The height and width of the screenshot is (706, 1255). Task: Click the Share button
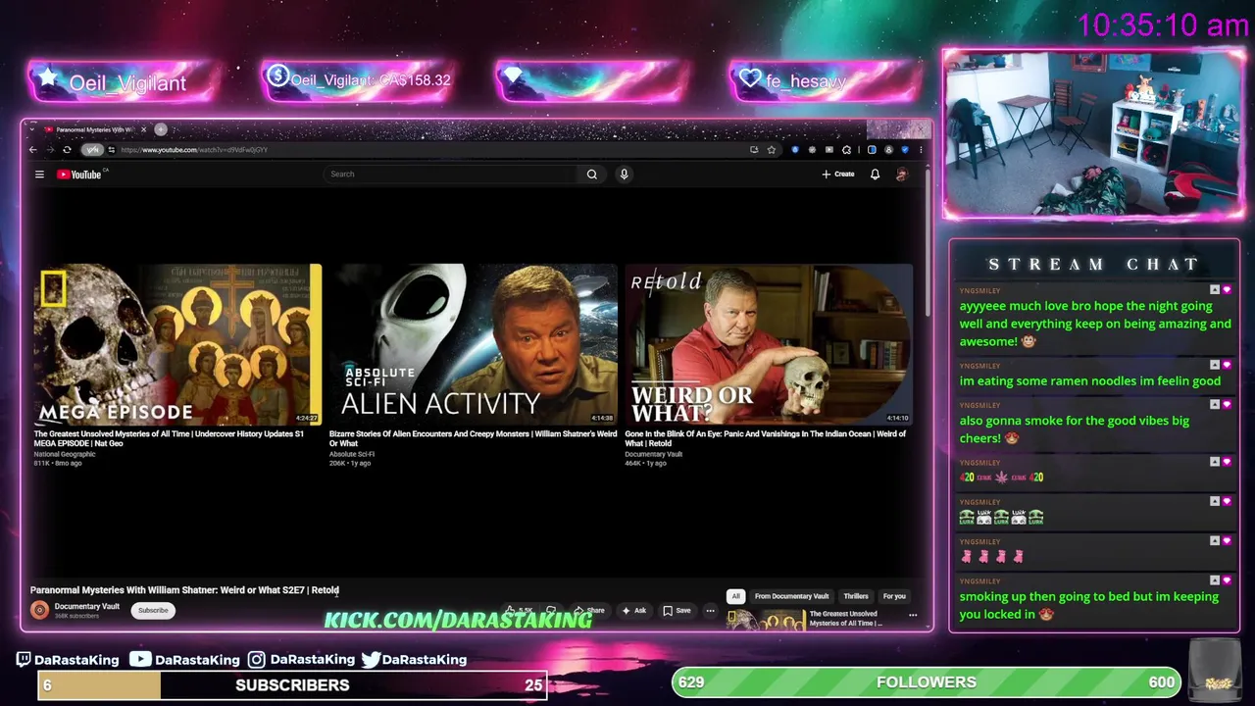[589, 610]
